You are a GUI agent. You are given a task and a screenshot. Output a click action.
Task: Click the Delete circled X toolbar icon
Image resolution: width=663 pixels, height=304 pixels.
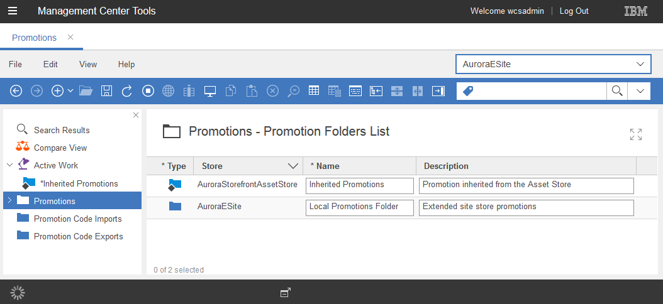[x=273, y=91]
